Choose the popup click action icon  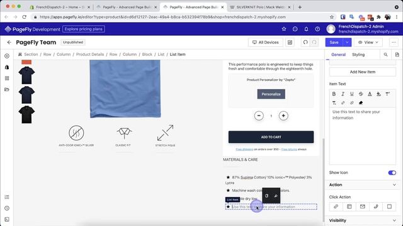tap(389, 207)
